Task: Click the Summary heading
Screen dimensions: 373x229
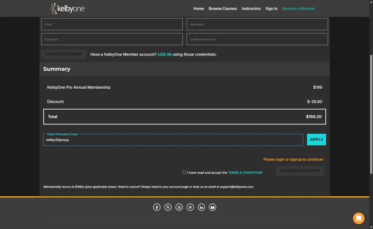Action: pyautogui.click(x=57, y=69)
